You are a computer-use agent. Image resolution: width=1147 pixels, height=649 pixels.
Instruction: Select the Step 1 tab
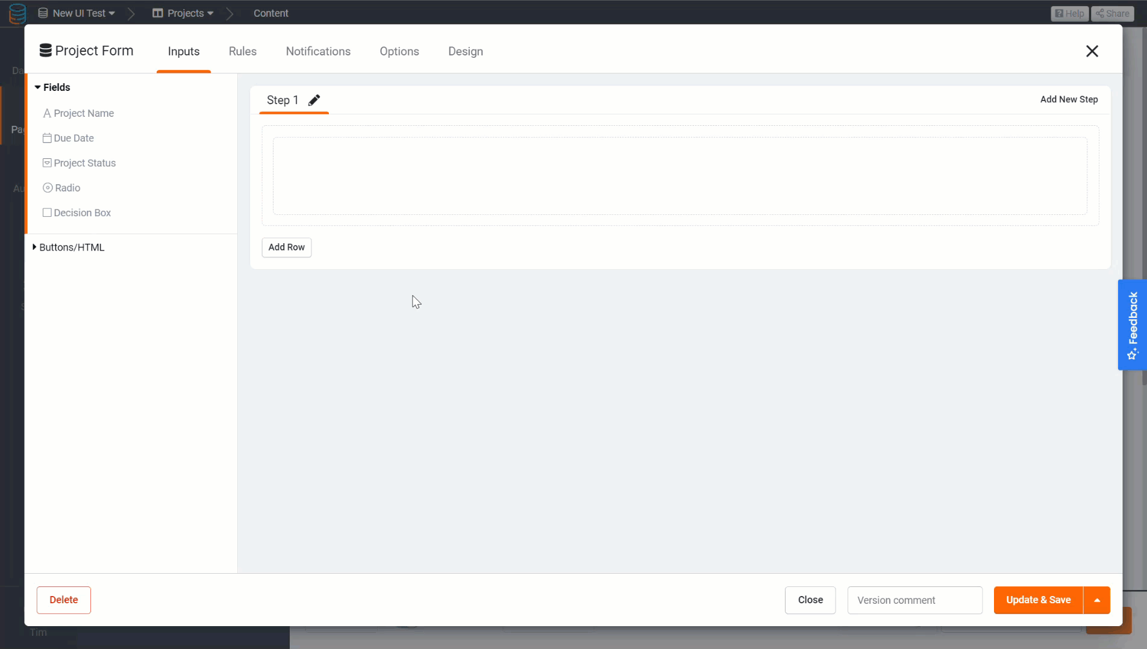pyautogui.click(x=283, y=101)
